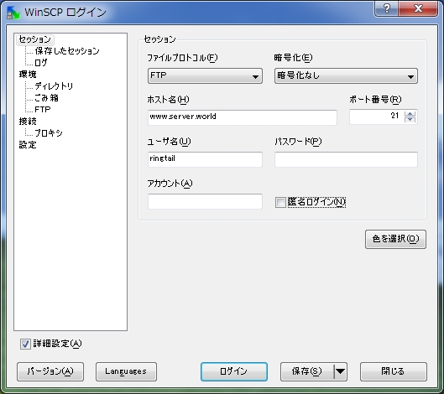Select the 接続 tree node
The height and width of the screenshot is (394, 444).
(28, 122)
